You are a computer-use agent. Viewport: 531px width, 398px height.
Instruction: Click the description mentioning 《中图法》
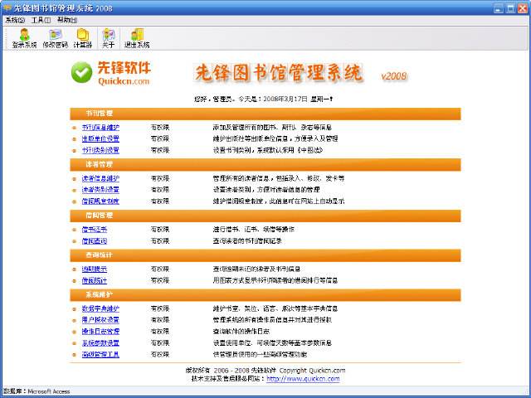pos(268,150)
